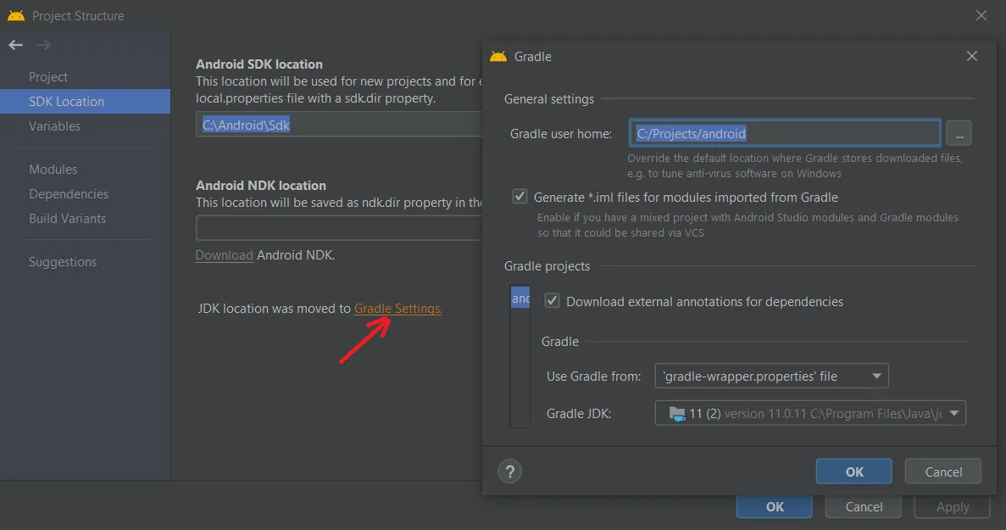Open the Gradle JDK dropdown
1006x530 pixels.
point(809,413)
